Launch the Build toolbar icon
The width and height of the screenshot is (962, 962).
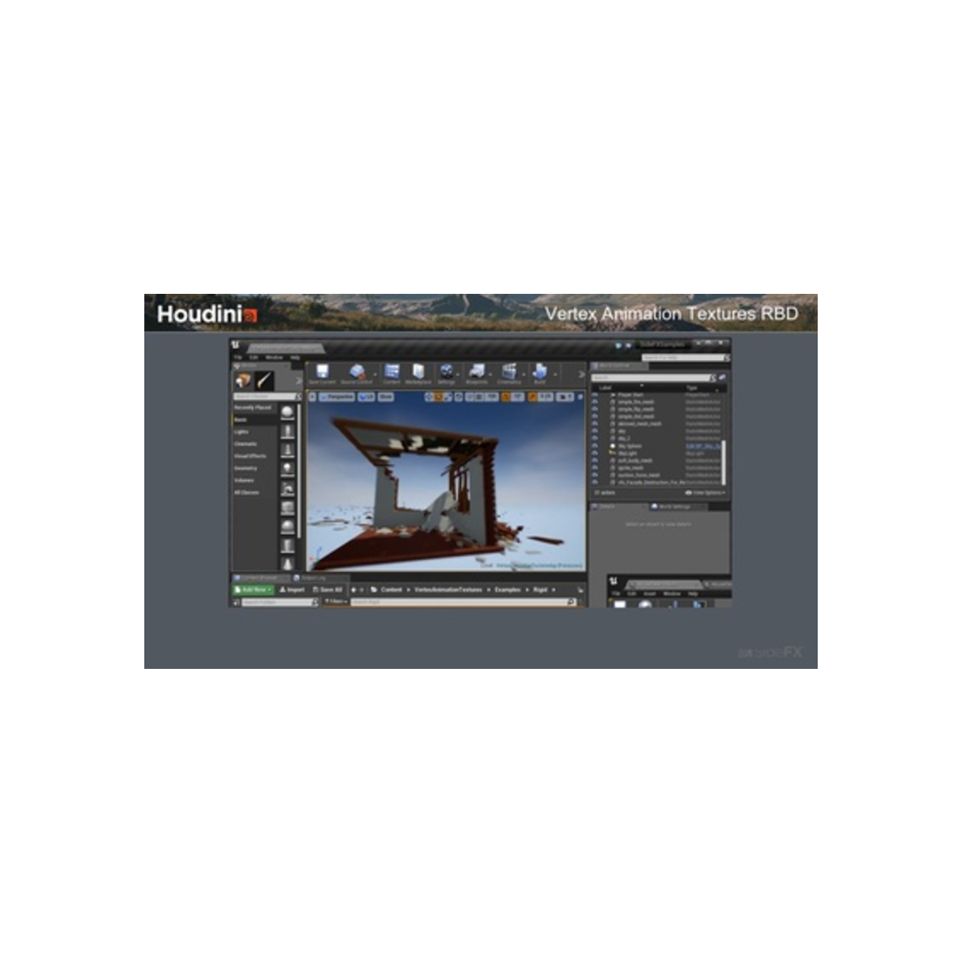tap(540, 370)
